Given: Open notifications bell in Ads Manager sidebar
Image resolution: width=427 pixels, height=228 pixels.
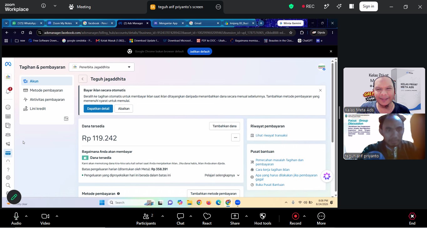Looking at the screenshot, I should pyautogui.click(x=8, y=91).
